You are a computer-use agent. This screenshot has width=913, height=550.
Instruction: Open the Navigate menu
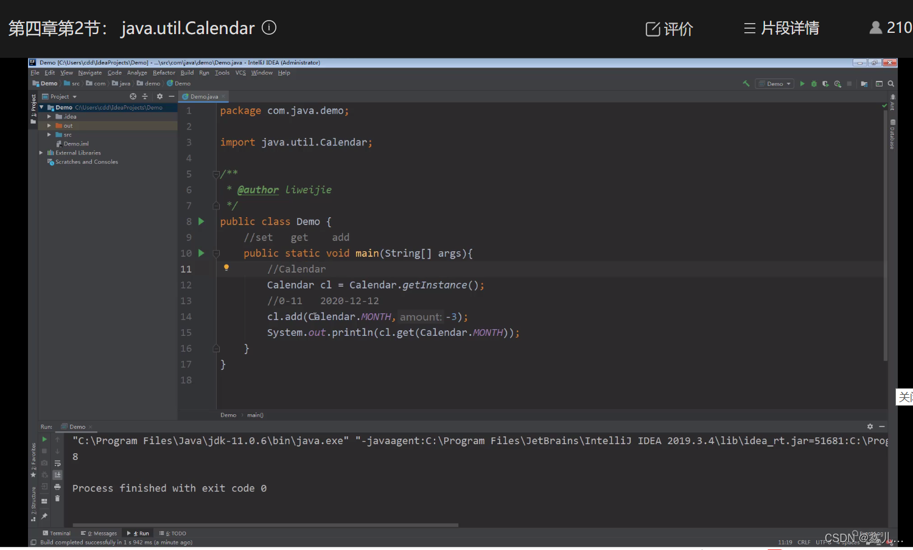90,73
